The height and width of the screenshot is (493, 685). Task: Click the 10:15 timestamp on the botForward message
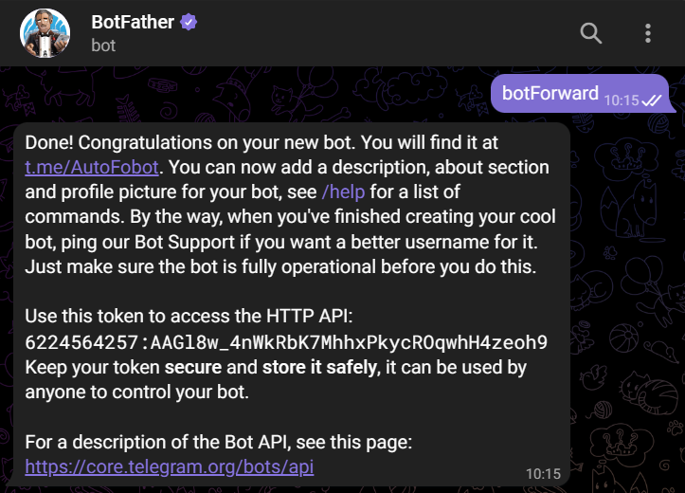pyautogui.click(x=620, y=99)
